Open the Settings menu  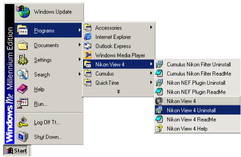click(48, 60)
